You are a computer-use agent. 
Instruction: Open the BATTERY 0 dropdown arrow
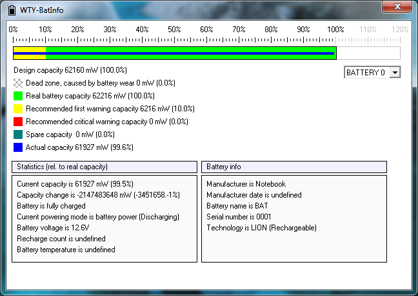point(395,72)
